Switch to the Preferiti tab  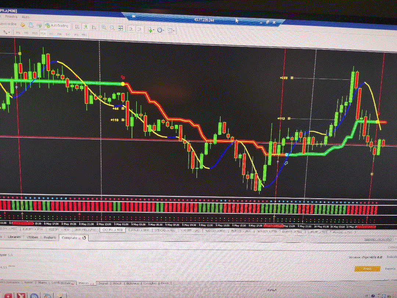[x=50, y=237]
